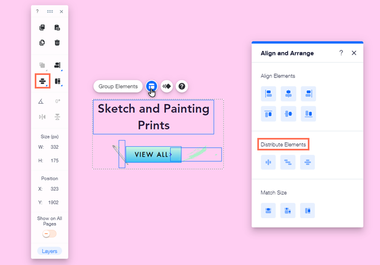Click the X position input field
Screen dimensions: 380x265
pos(54,189)
